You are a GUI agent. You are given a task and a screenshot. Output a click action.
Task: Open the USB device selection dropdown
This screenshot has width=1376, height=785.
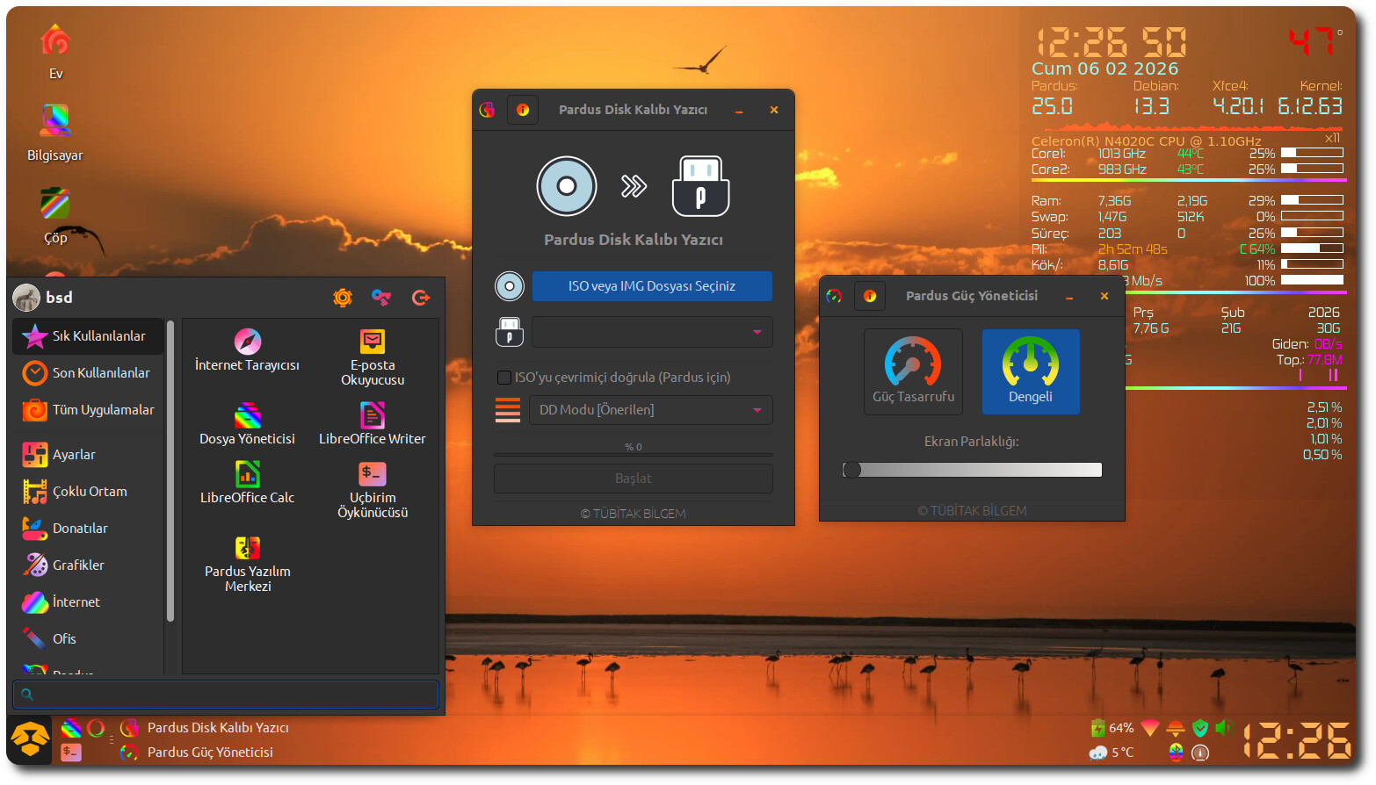[651, 332]
